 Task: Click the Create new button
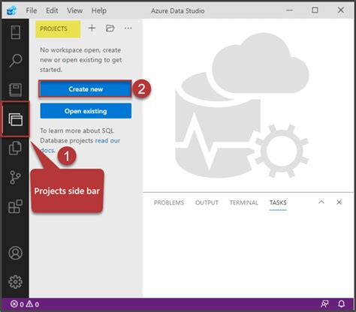[86, 89]
